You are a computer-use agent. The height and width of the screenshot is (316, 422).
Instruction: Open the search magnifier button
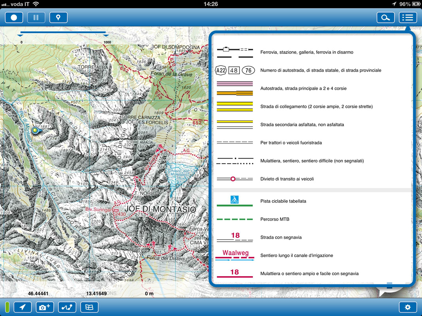click(386, 18)
